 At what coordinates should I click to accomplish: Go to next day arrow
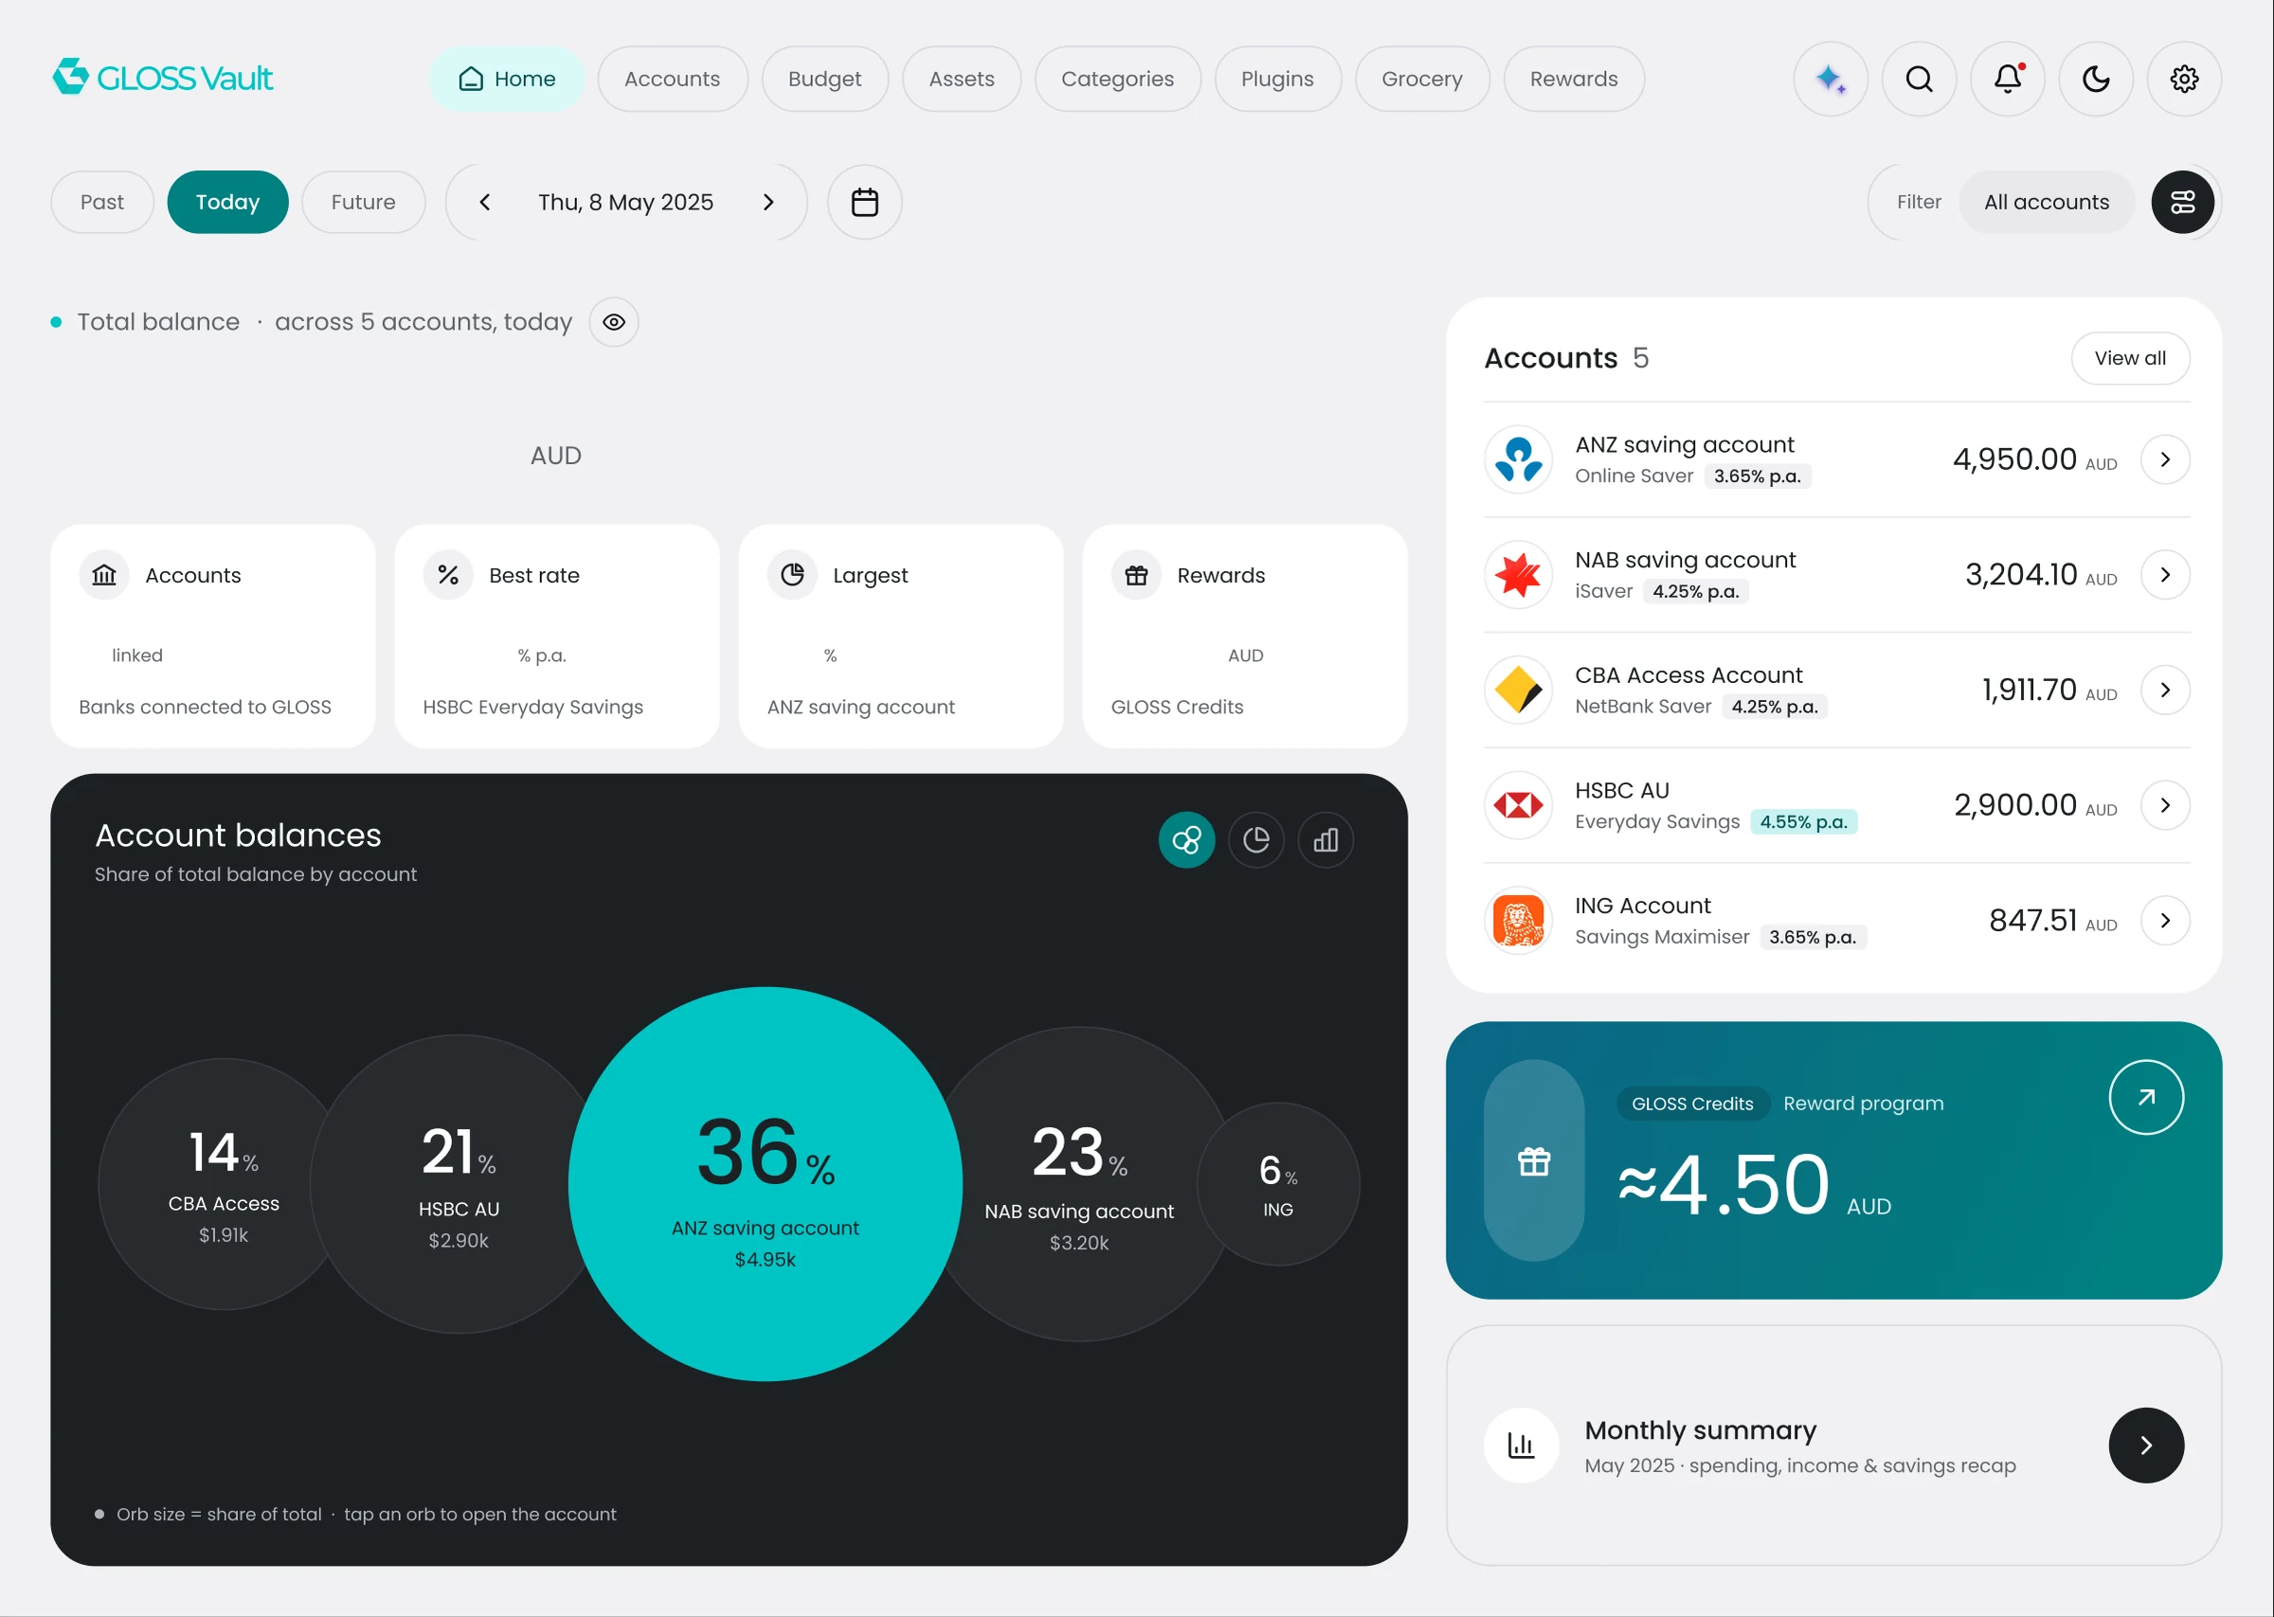(x=767, y=202)
